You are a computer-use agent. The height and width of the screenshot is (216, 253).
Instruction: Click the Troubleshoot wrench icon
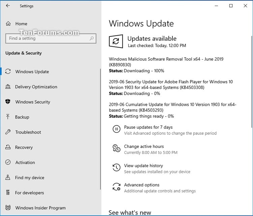click(x=8, y=132)
